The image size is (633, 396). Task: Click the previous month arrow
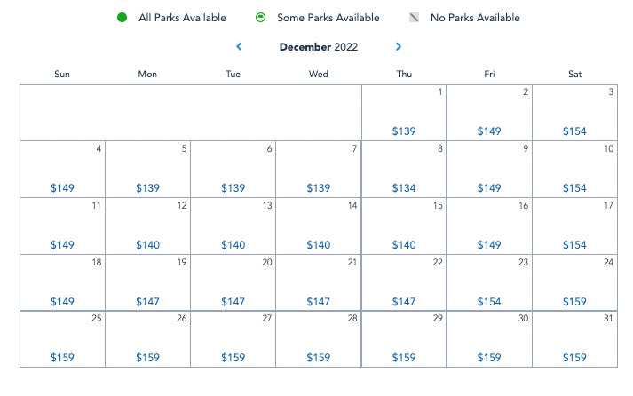point(239,46)
